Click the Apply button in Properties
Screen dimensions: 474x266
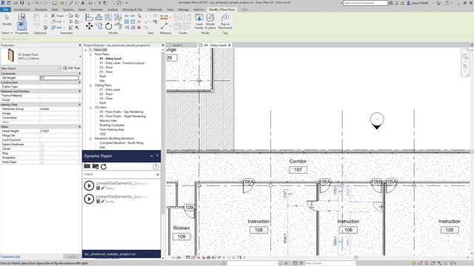[73, 256]
